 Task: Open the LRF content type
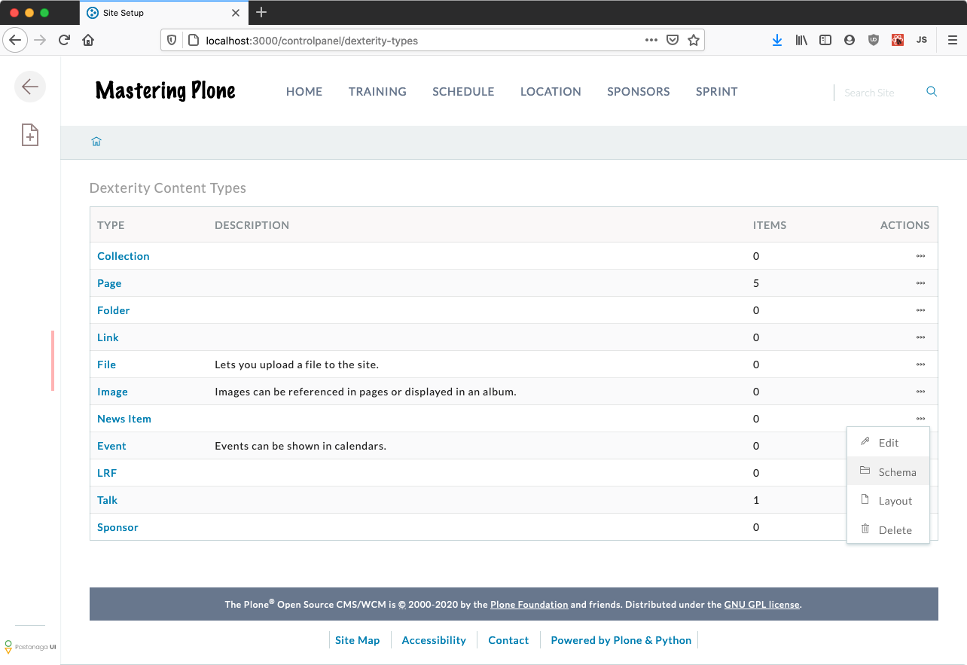[107, 473]
